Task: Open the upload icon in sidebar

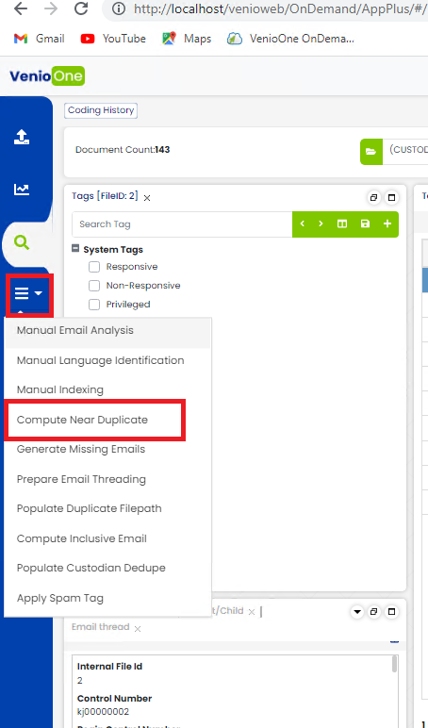Action: pyautogui.click(x=22, y=137)
